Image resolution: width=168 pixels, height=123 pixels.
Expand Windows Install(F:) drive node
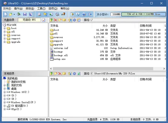[5, 102]
